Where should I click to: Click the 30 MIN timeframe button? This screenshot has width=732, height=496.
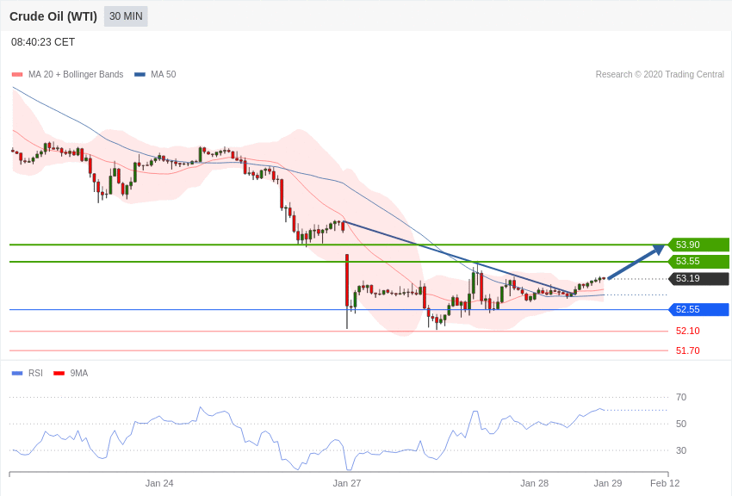[126, 16]
